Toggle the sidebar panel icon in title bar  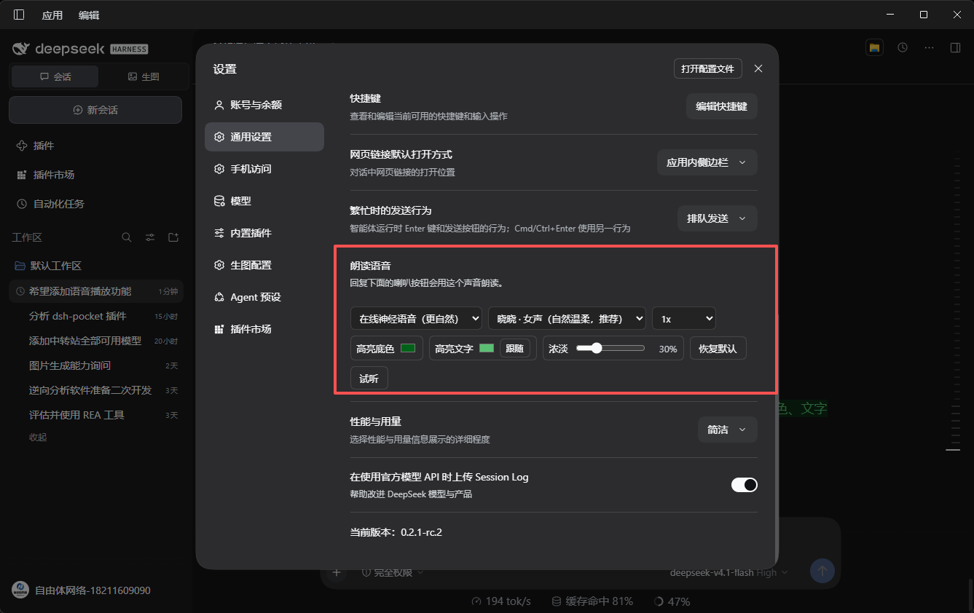pos(19,15)
